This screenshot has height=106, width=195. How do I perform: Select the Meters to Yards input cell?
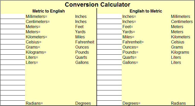(x=13, y=32)
